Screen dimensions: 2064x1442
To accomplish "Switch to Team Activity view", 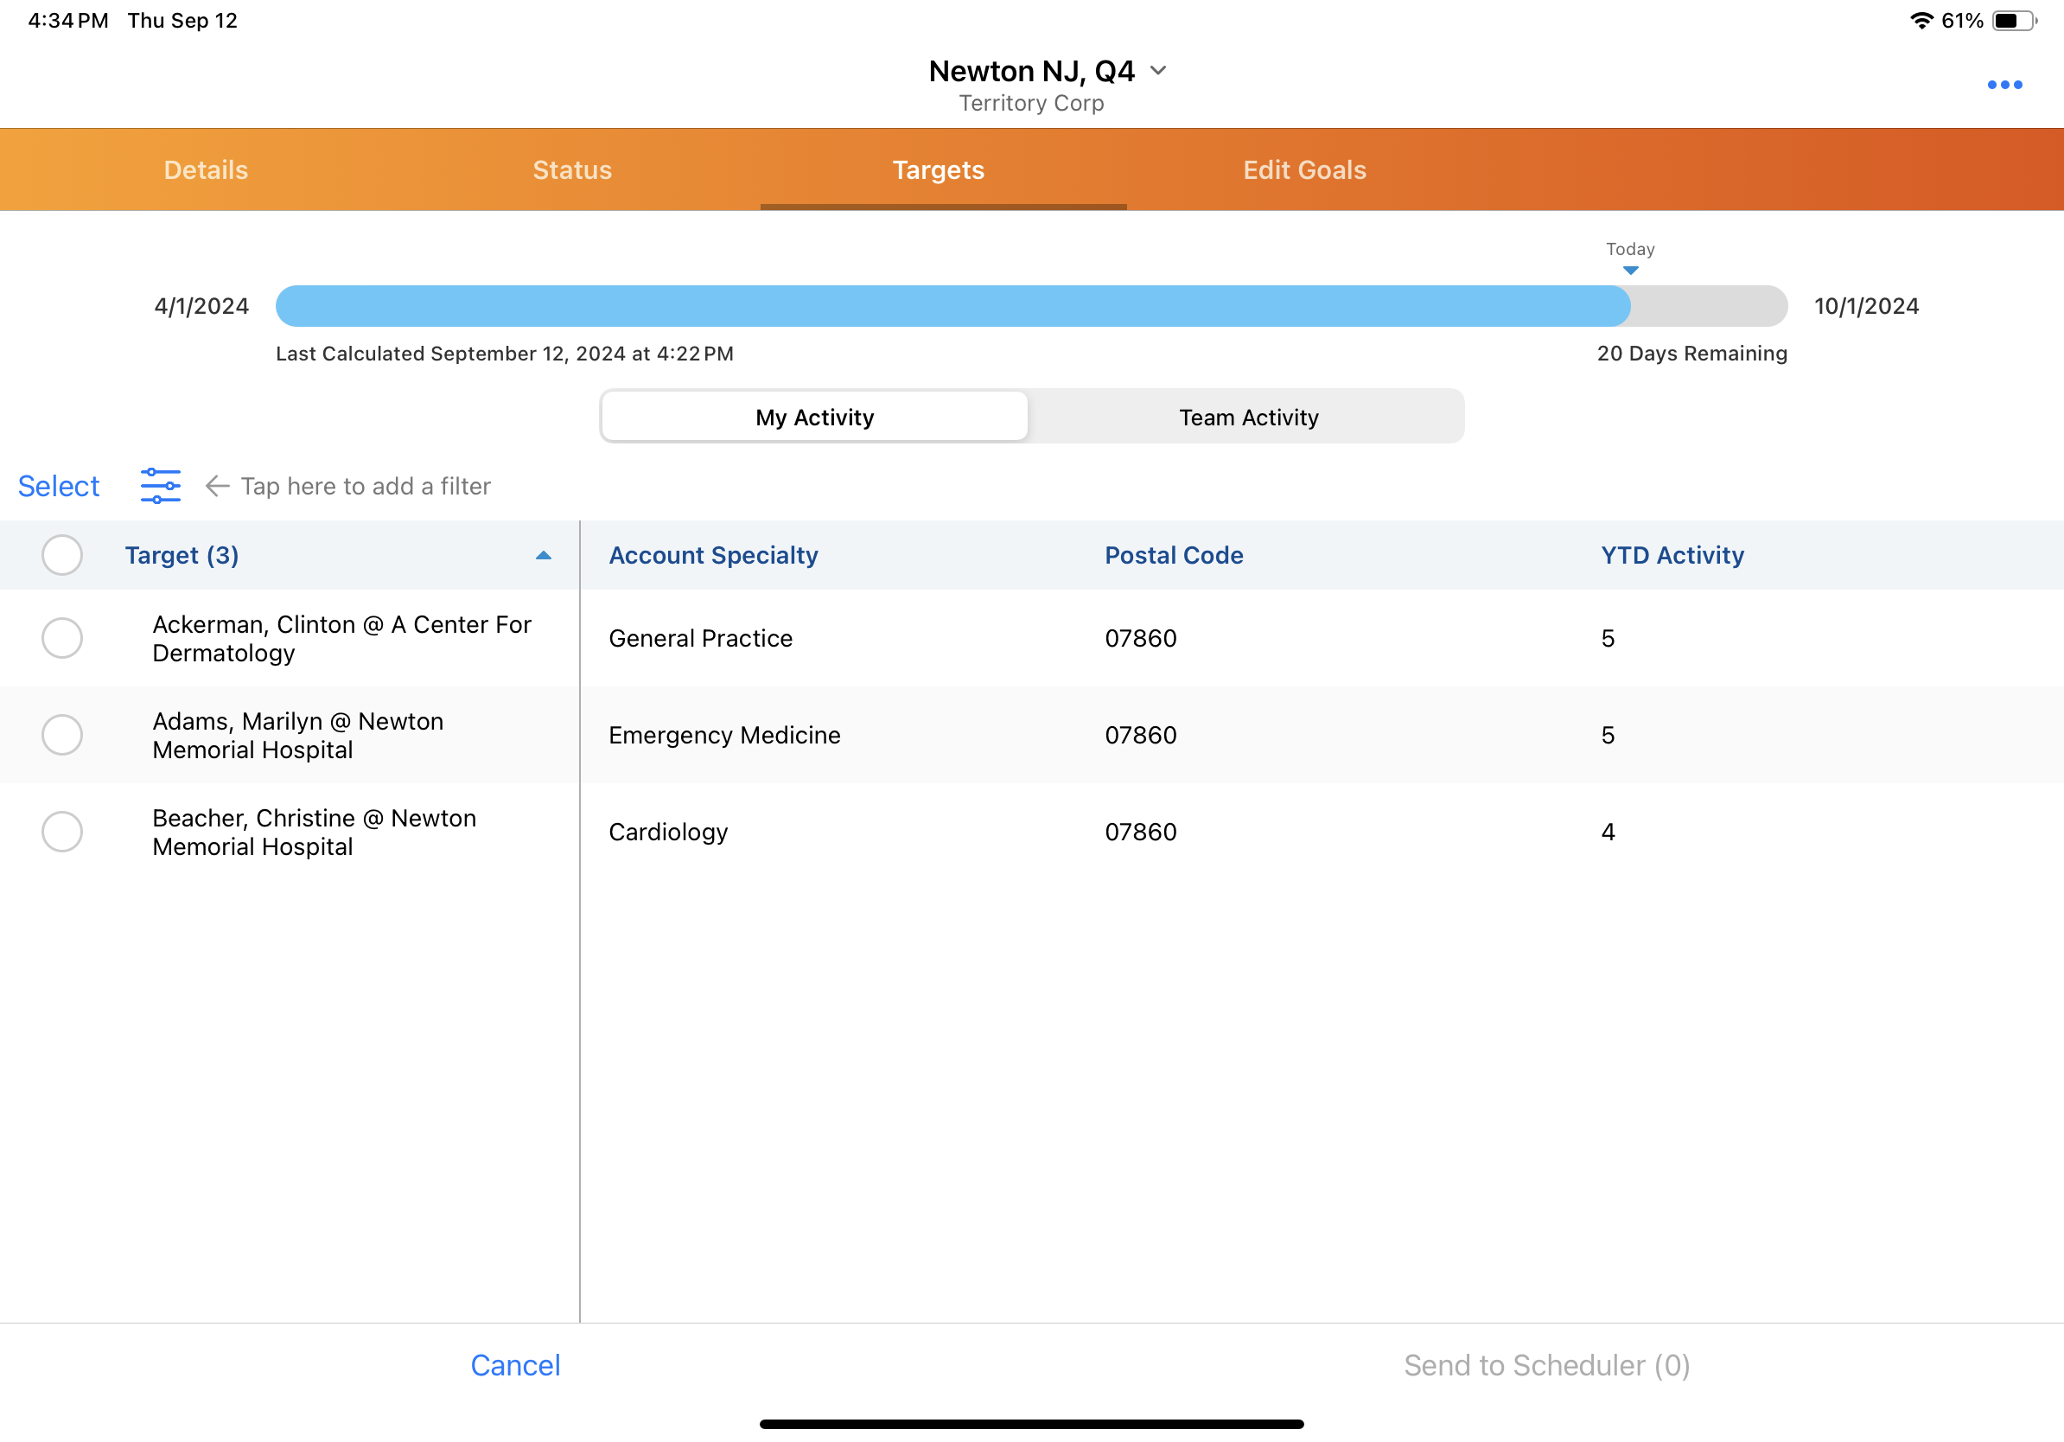I will point(1248,418).
